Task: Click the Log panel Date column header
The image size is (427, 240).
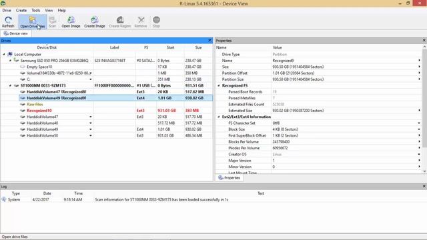Action: click(47, 193)
